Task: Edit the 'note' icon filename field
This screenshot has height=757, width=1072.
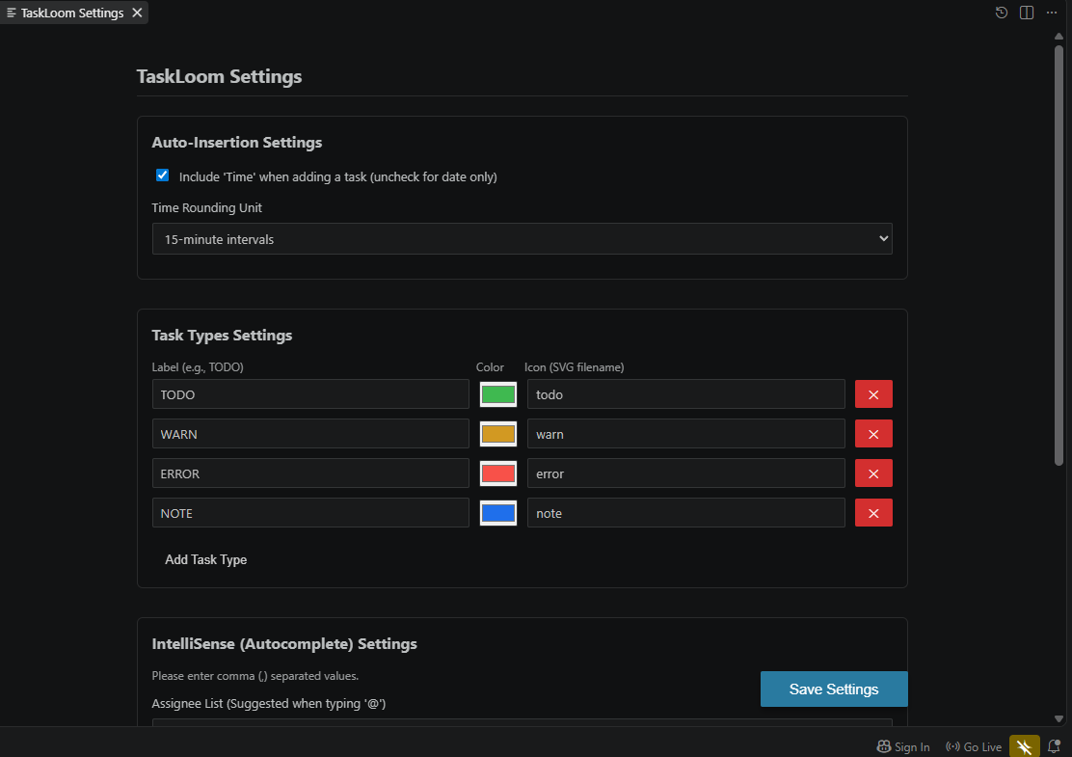Action: 685,513
